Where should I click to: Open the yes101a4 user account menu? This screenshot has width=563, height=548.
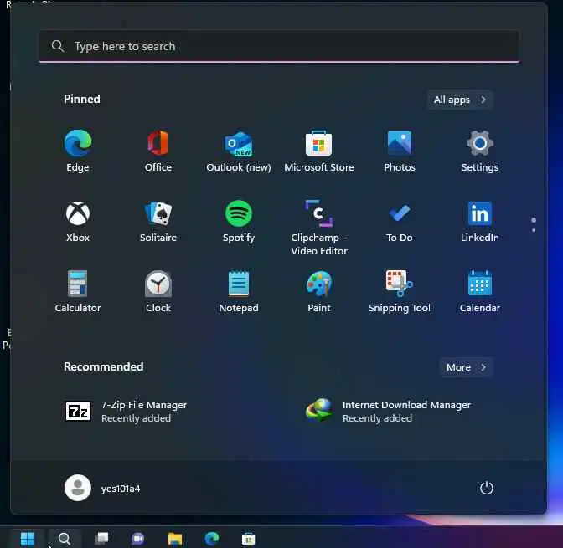(102, 488)
